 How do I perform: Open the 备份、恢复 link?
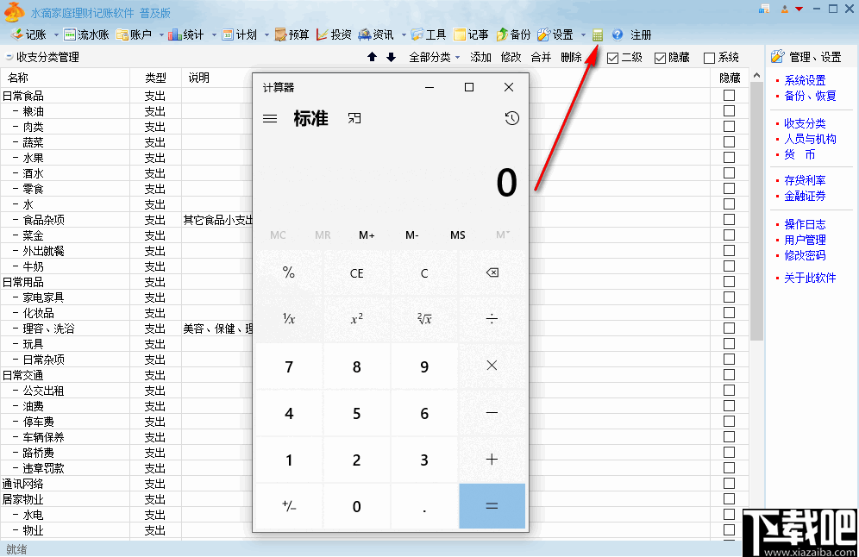(810, 96)
